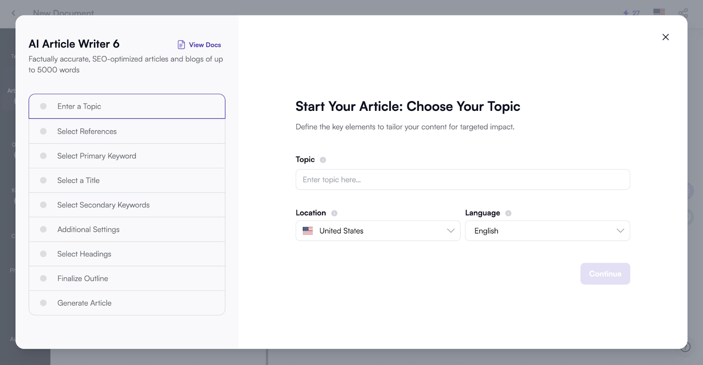
Task: Select the Enter a Topic step indicator
Action: pos(43,106)
